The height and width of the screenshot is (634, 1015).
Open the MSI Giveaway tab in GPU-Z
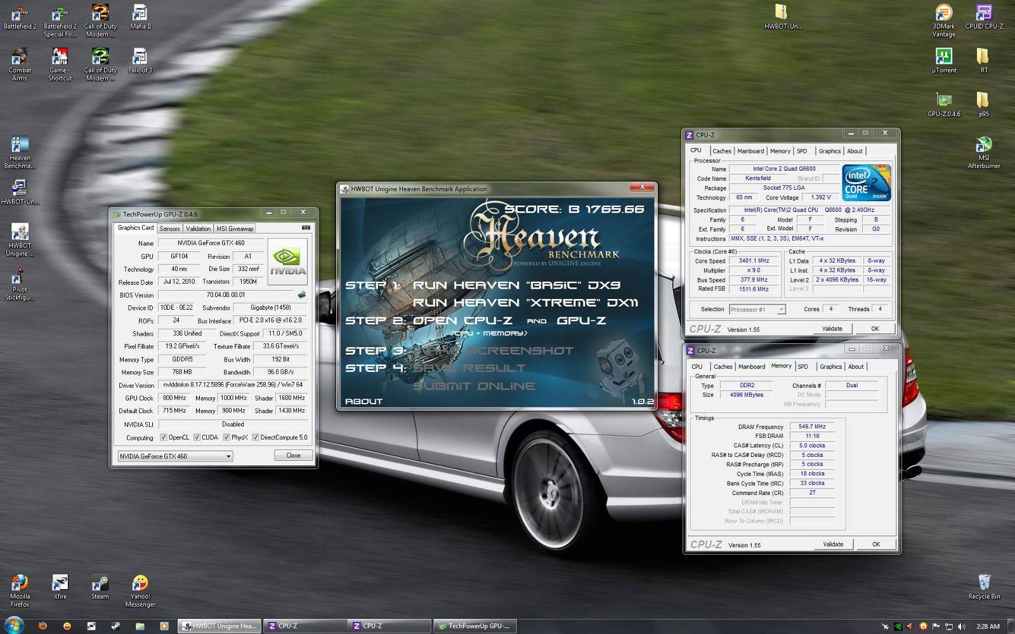[x=235, y=228]
